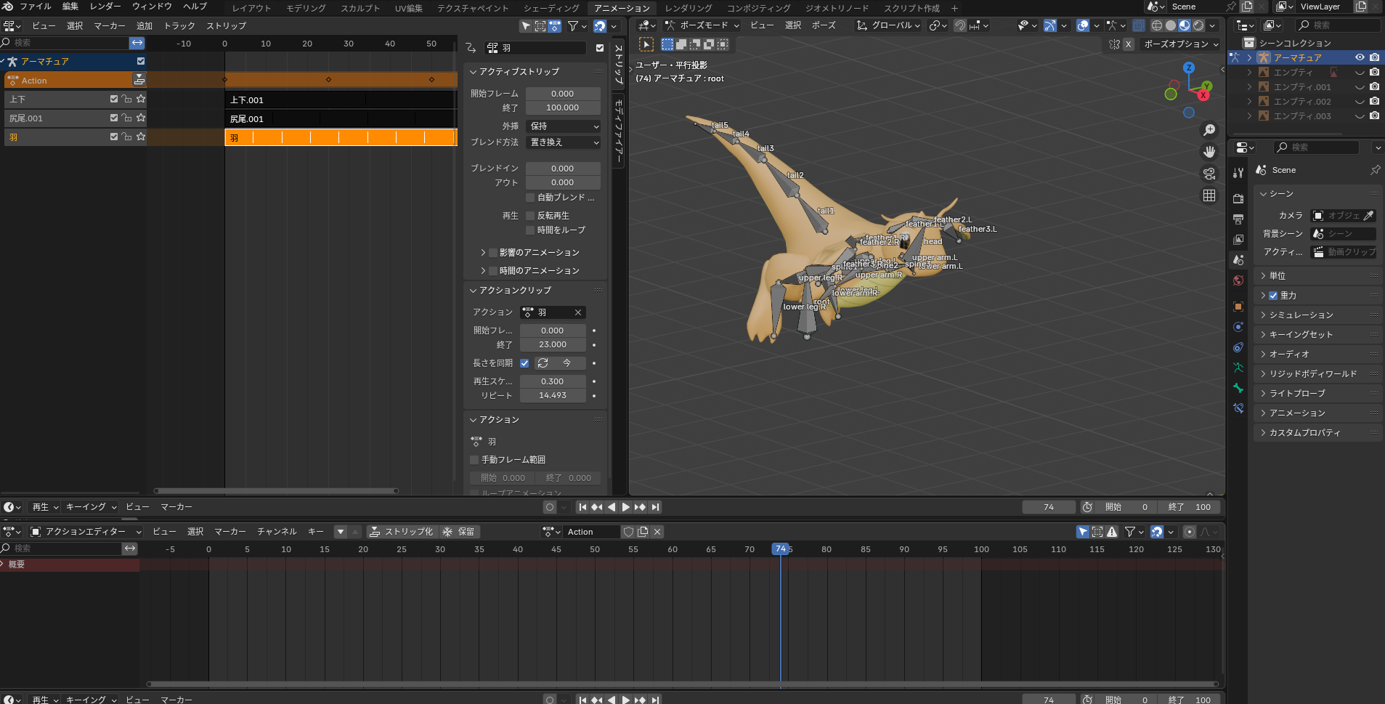Image resolution: width=1385 pixels, height=704 pixels.
Task: Click the ストリップ化 button
Action: coord(402,532)
